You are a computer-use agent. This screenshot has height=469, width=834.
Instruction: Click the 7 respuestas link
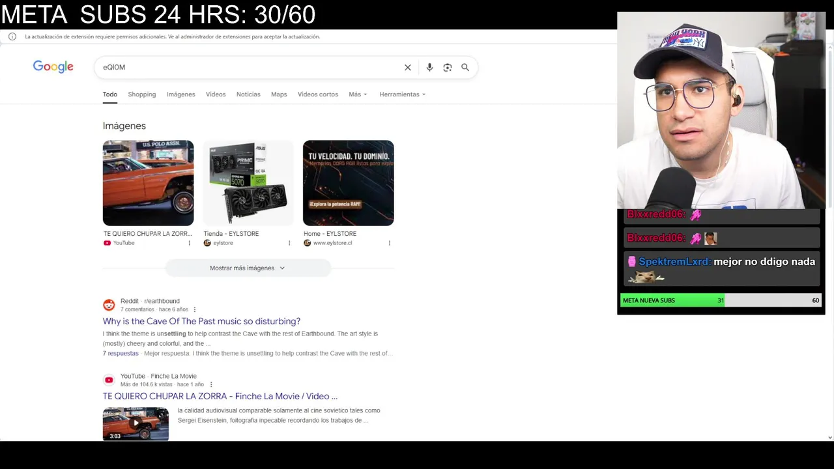click(121, 353)
